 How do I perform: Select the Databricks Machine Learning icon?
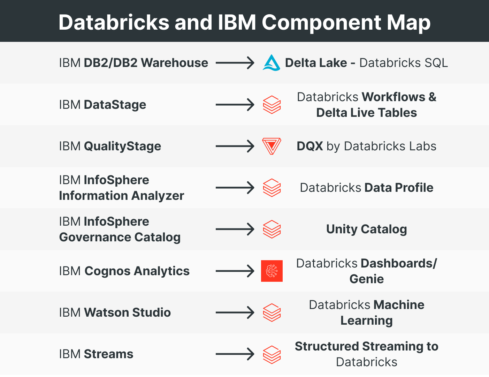(272, 312)
